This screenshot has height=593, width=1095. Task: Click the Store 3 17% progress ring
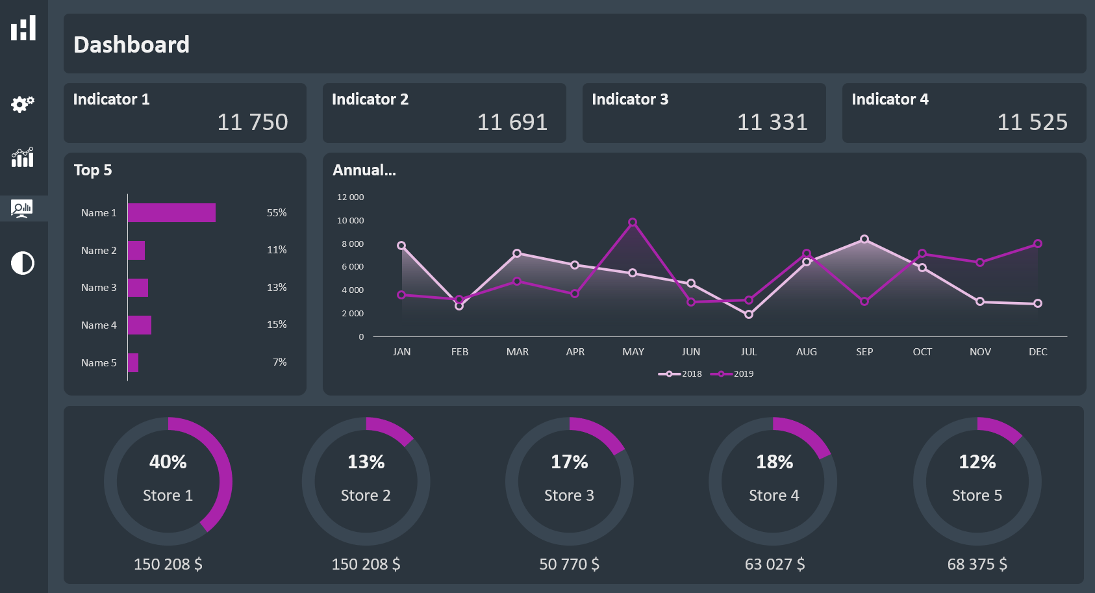click(x=569, y=481)
